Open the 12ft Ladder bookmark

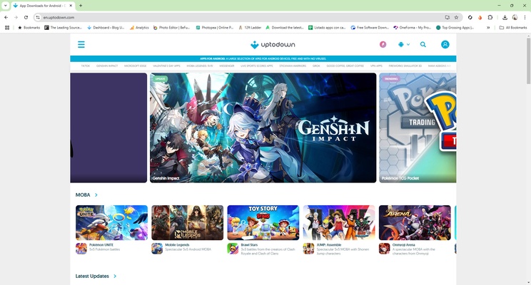click(x=250, y=28)
